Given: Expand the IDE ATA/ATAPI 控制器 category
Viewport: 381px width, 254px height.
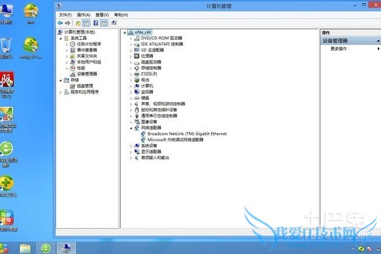Looking at the screenshot, I should (131, 44).
